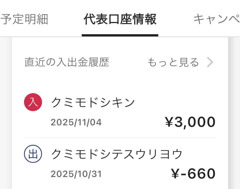Tap the 出 character inside outlined circle
240x189 pixels.
click(33, 155)
